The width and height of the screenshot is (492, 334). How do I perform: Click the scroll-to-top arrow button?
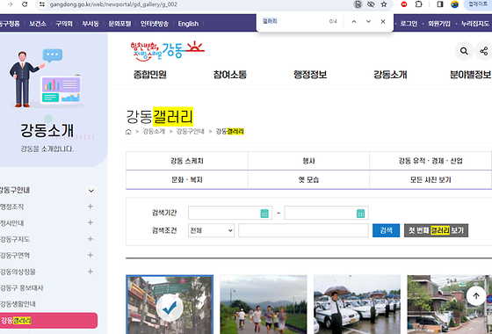point(476,295)
